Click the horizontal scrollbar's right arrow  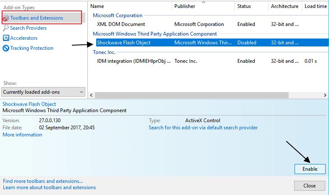pos(325,95)
